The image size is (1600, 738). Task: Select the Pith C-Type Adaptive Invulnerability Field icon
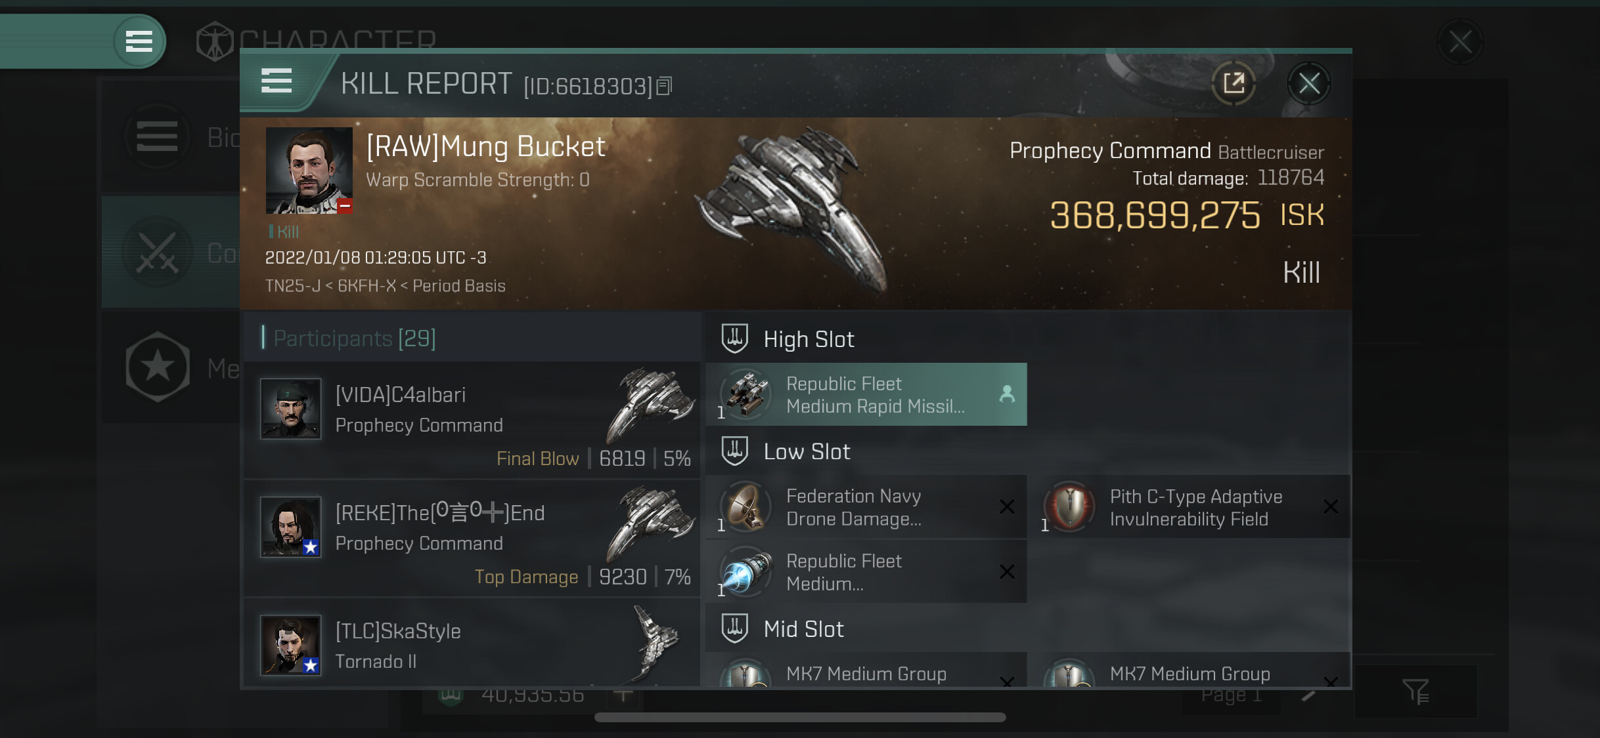point(1069,506)
